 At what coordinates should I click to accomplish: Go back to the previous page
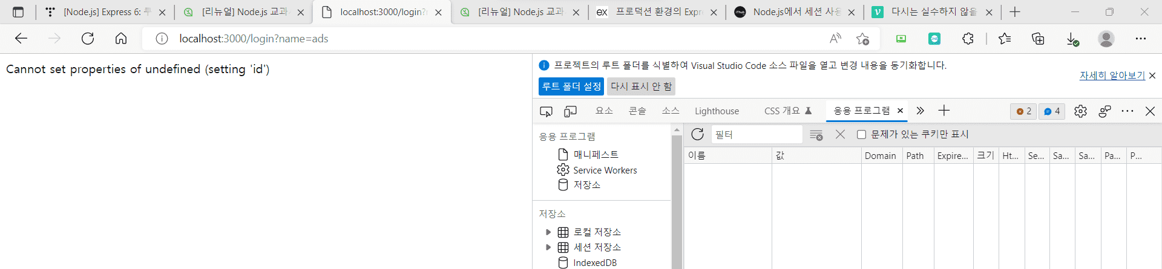coord(21,39)
